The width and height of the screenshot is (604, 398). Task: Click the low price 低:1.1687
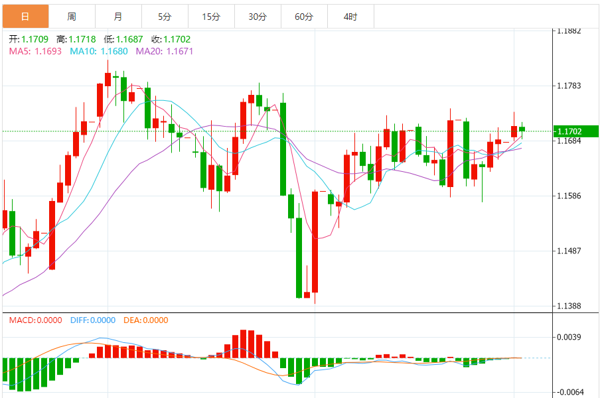123,39
